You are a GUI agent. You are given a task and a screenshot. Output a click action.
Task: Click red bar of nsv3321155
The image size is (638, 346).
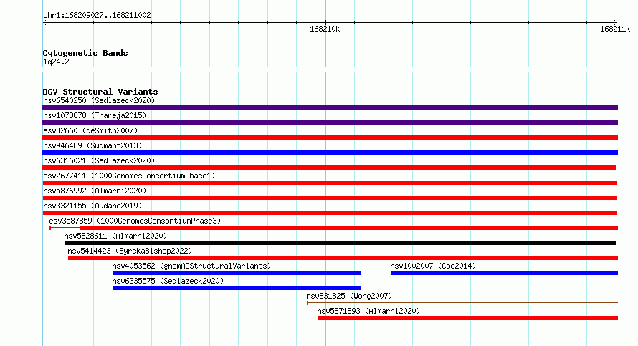330,213
